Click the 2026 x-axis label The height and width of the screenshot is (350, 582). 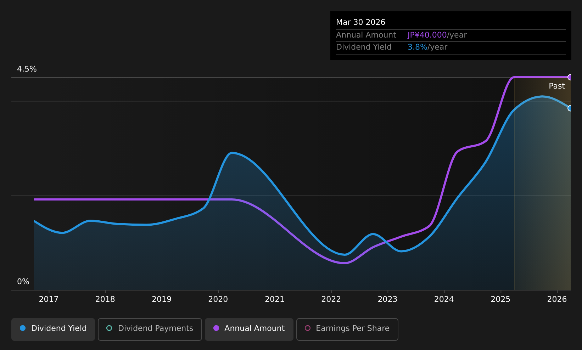coord(557,299)
